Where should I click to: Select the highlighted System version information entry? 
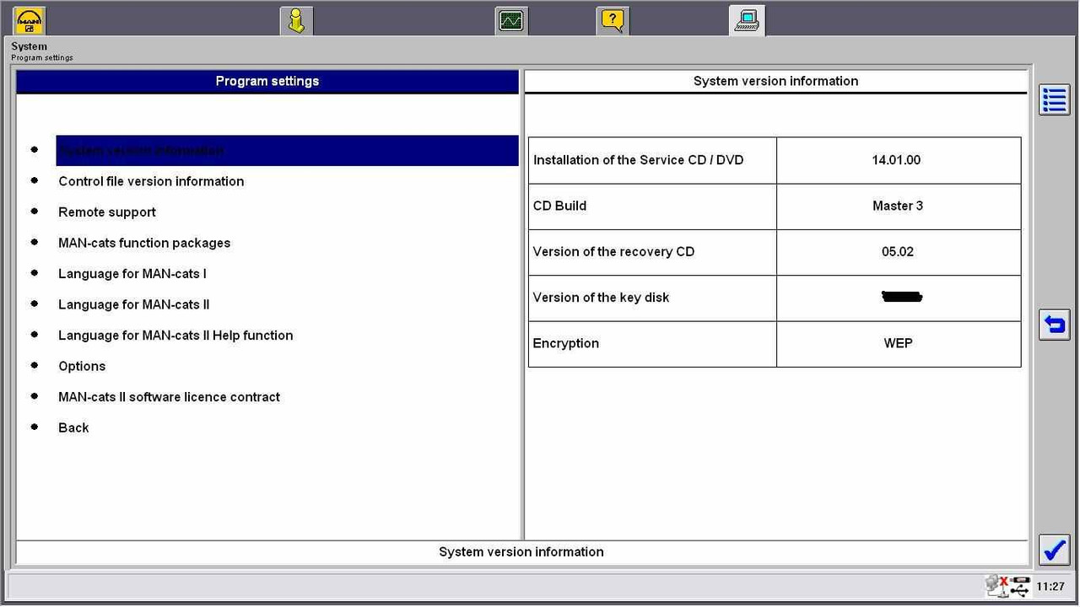pyautogui.click(x=287, y=150)
